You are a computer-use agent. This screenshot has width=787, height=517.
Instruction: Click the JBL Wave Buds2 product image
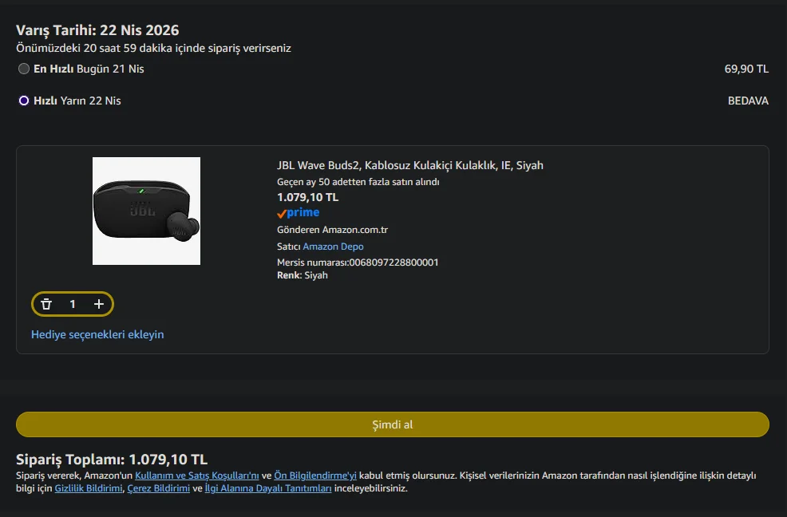tap(146, 211)
